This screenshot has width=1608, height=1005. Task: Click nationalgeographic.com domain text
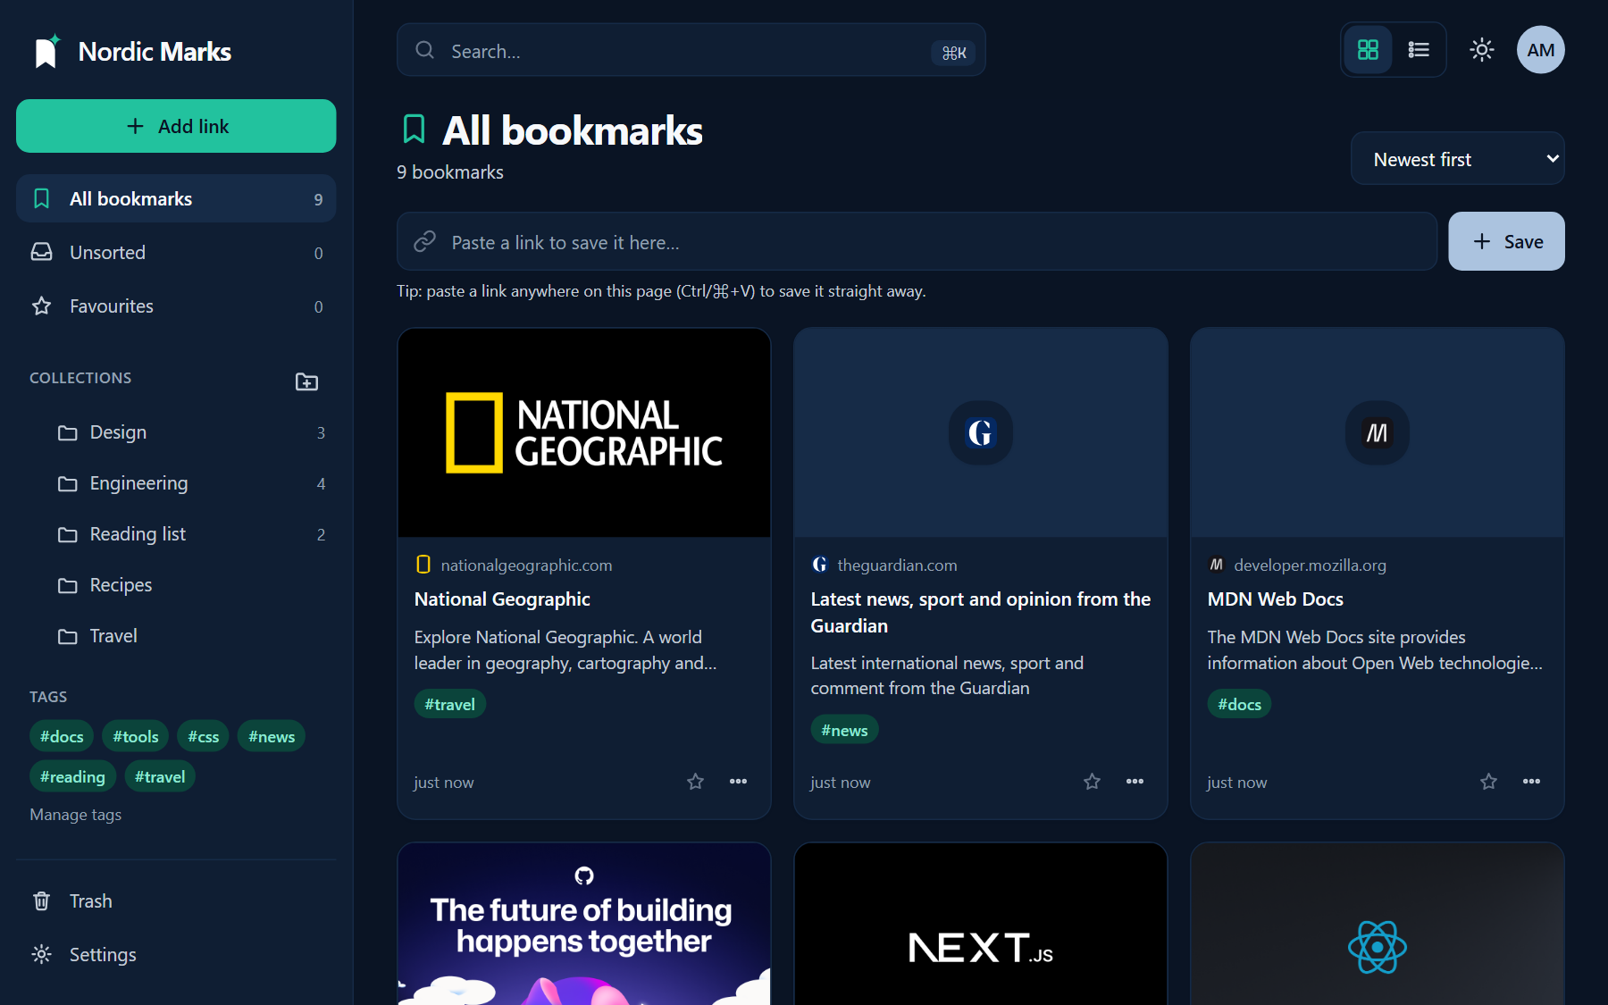[526, 565]
